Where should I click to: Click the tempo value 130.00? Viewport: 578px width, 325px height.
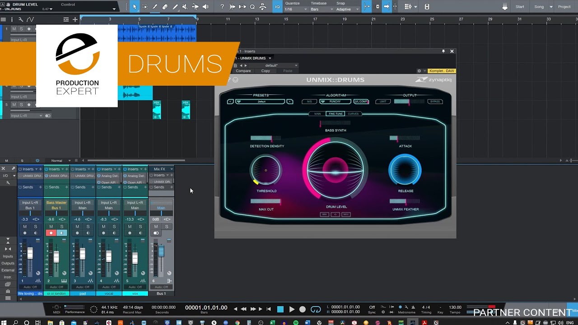click(455, 307)
